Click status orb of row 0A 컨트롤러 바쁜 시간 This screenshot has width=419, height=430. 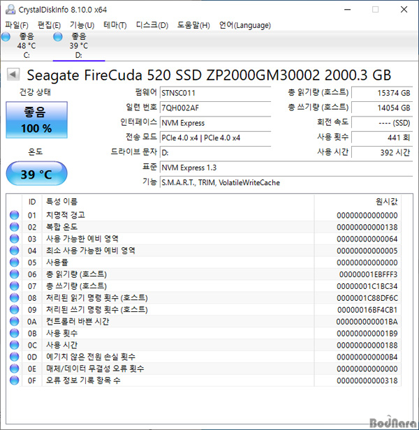click(14, 321)
